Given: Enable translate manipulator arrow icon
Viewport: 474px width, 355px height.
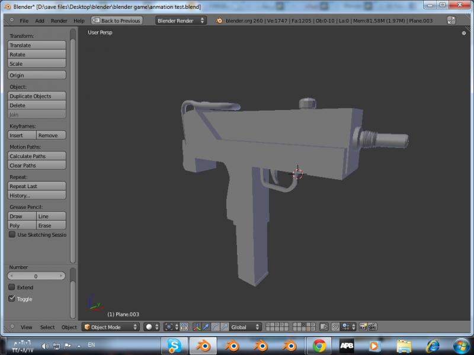Looking at the screenshot, I should click(206, 327).
